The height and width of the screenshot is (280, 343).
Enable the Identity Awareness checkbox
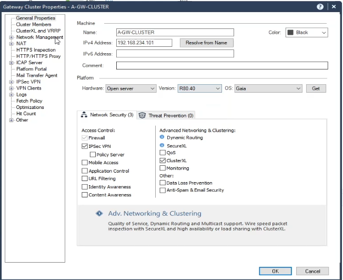click(x=85, y=187)
